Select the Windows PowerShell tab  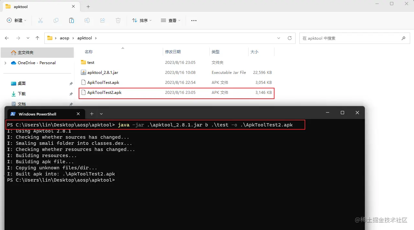(x=46, y=114)
